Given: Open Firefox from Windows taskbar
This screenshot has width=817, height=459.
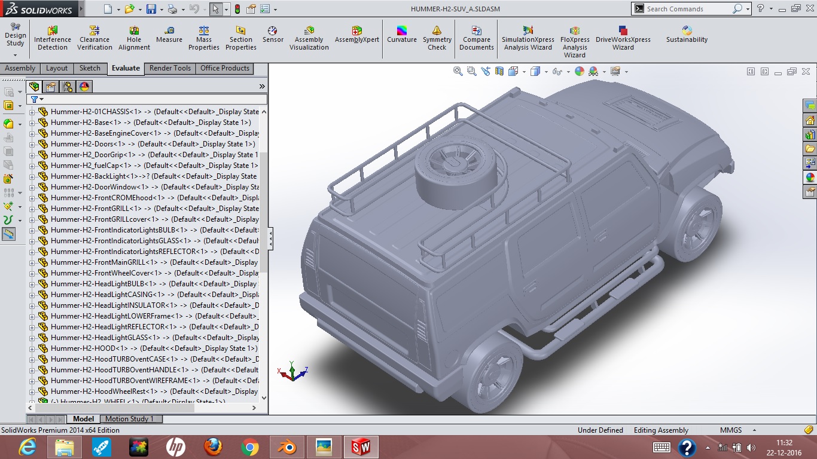Looking at the screenshot, I should (x=212, y=447).
